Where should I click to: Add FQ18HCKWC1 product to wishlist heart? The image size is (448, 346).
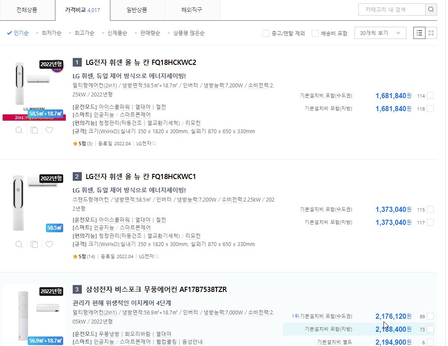click(49, 244)
